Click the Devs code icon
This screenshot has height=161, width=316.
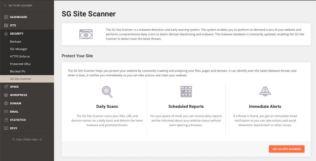point(6,128)
